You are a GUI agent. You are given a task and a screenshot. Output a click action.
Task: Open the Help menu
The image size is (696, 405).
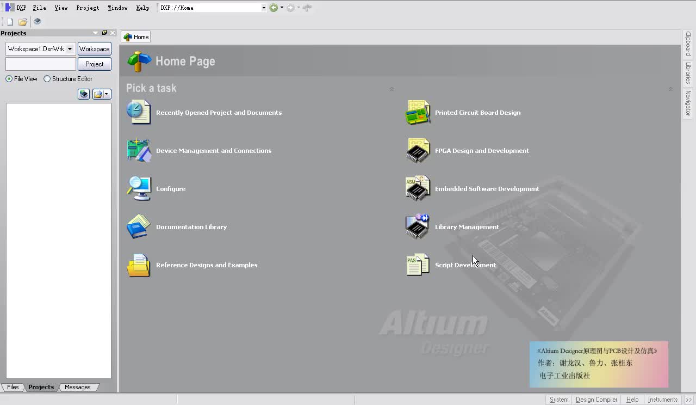pos(142,8)
